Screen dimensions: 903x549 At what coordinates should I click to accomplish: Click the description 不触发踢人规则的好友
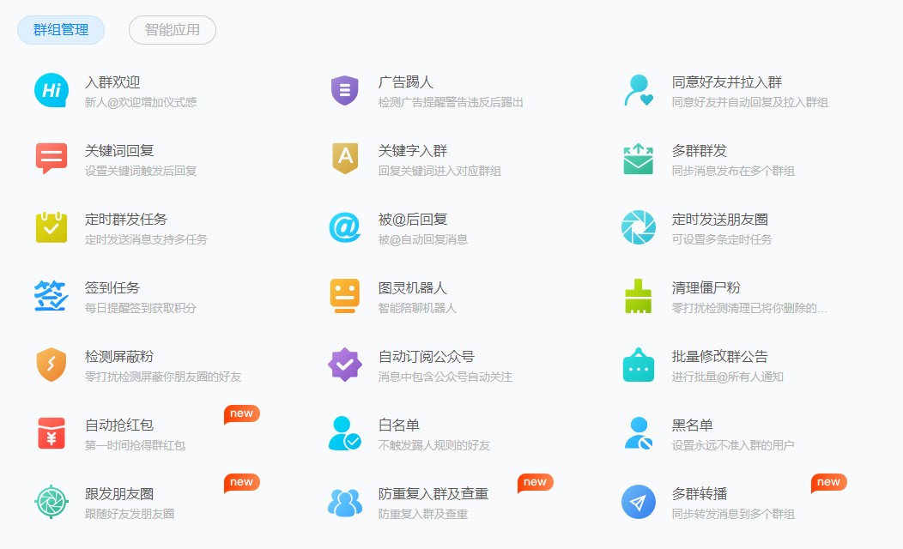click(x=434, y=445)
